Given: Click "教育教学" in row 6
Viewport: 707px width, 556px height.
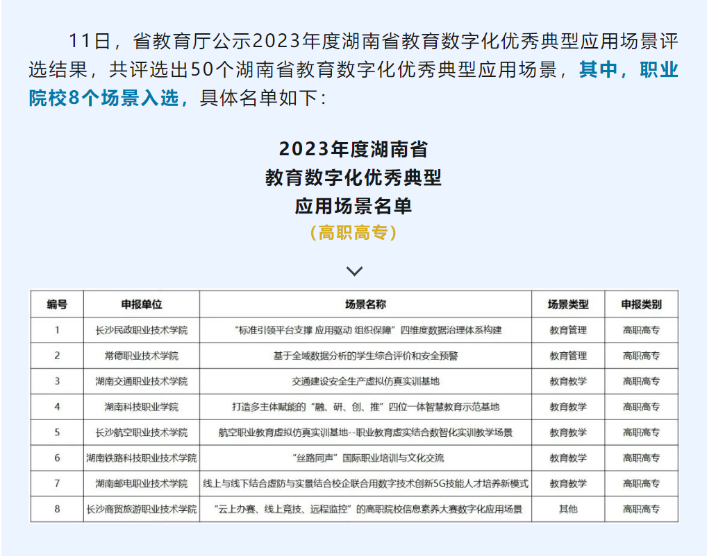Looking at the screenshot, I should coord(568,458).
